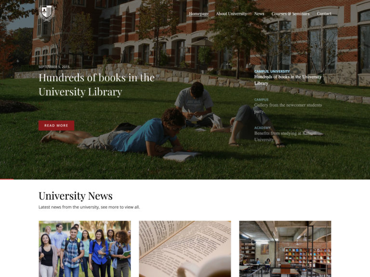Click the red slider progress bar
370x277 pixels.
tap(7, 179)
